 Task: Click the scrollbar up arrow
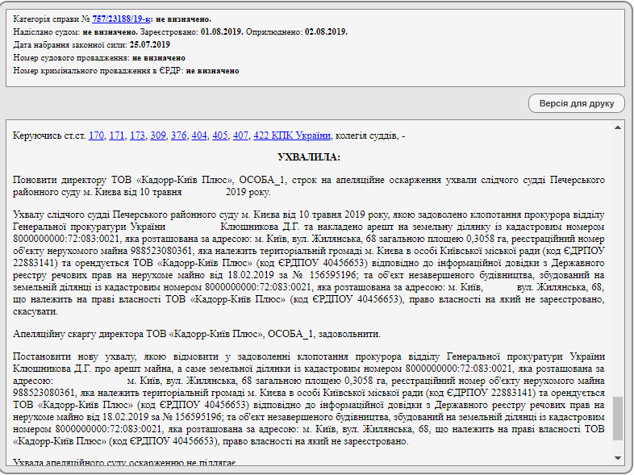point(618,127)
